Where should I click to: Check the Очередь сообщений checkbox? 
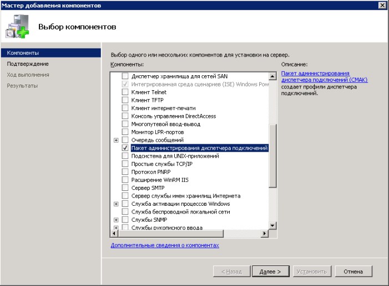coord(125,140)
